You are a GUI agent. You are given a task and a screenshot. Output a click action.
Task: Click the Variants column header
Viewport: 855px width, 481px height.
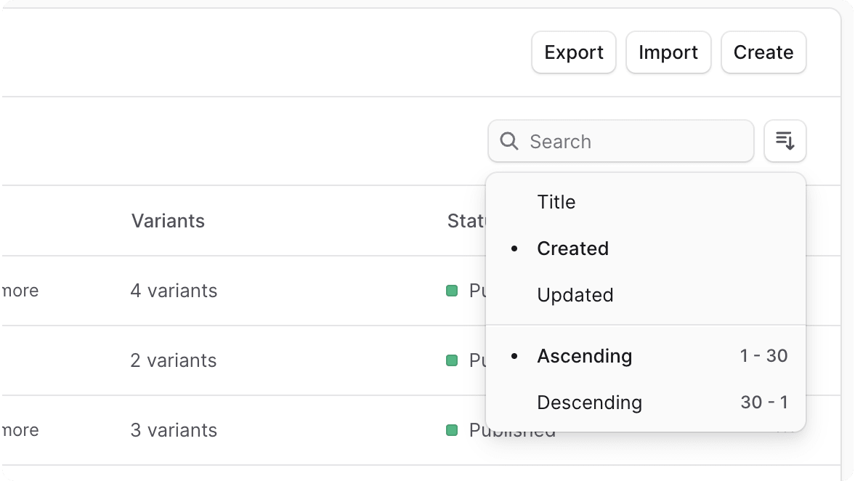(x=168, y=221)
